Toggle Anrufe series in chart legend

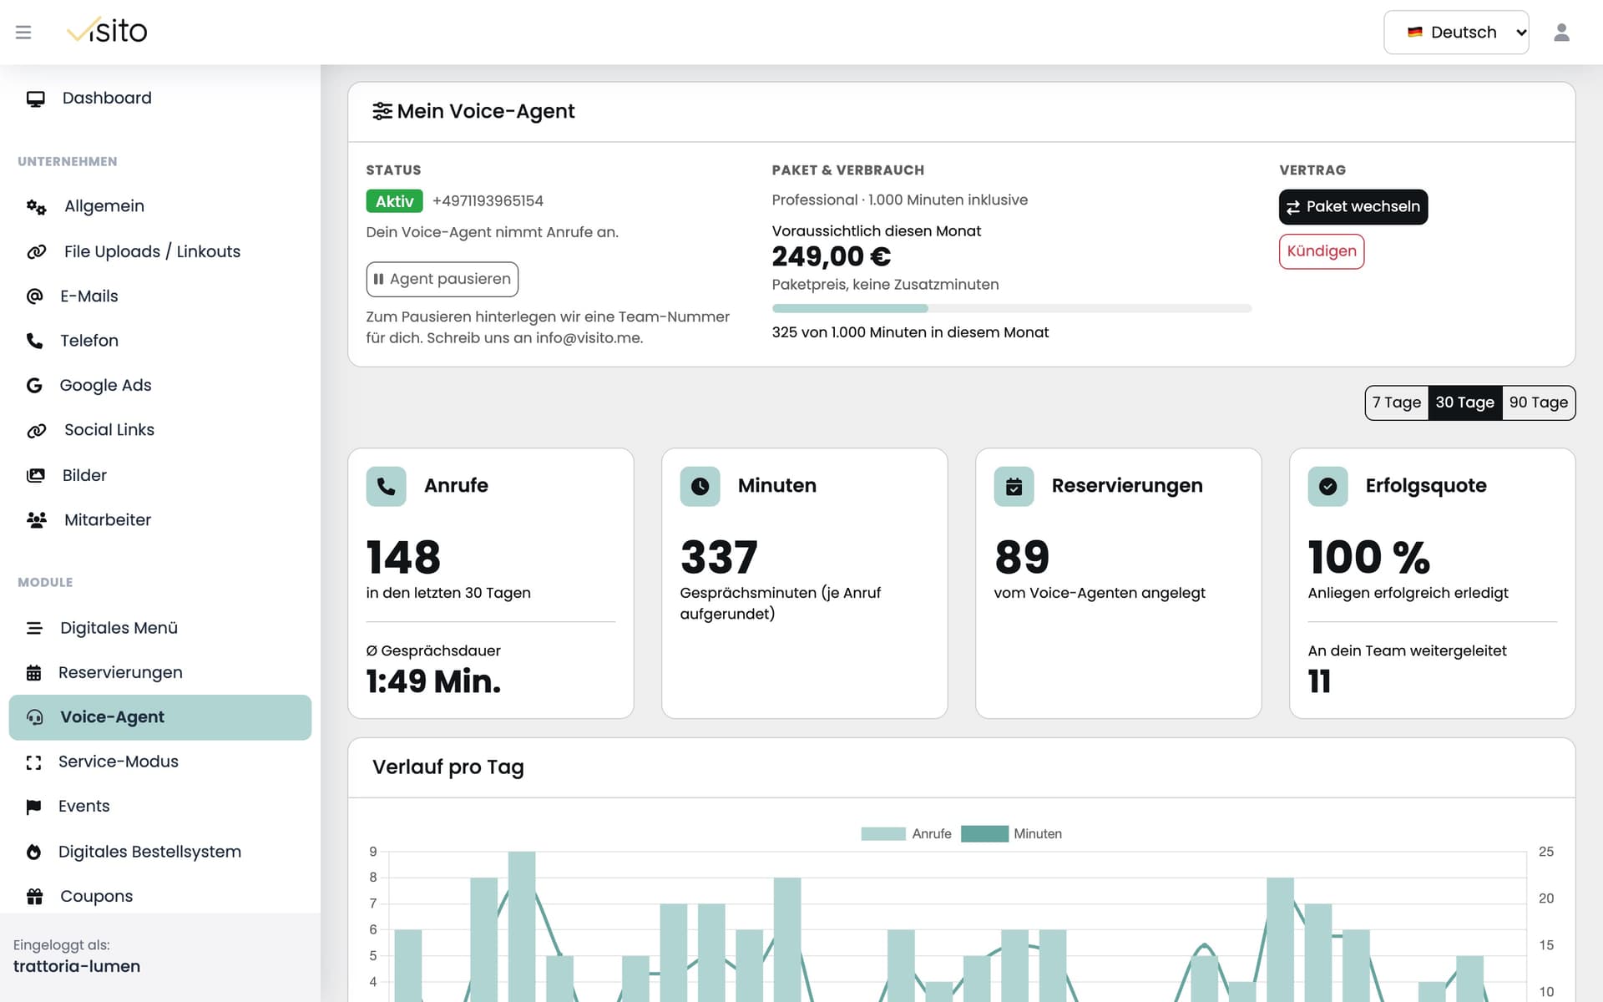[906, 833]
